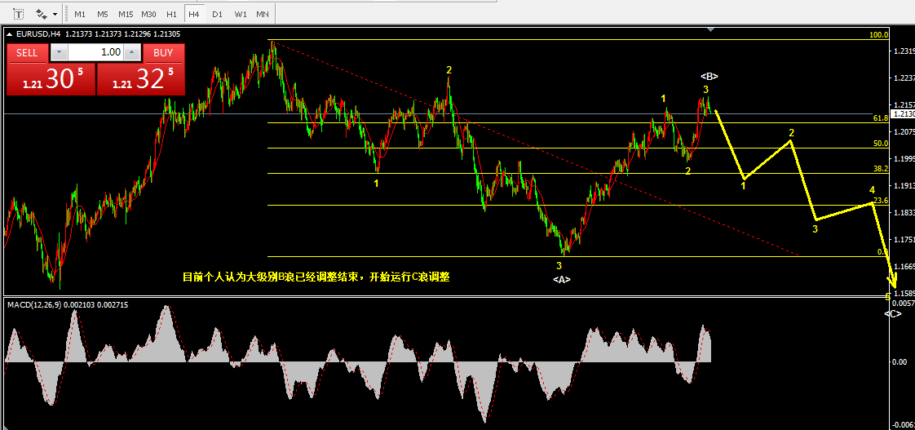Switch chart to M1 timeframe
Viewport: 915px width, 430px height.
[80, 13]
